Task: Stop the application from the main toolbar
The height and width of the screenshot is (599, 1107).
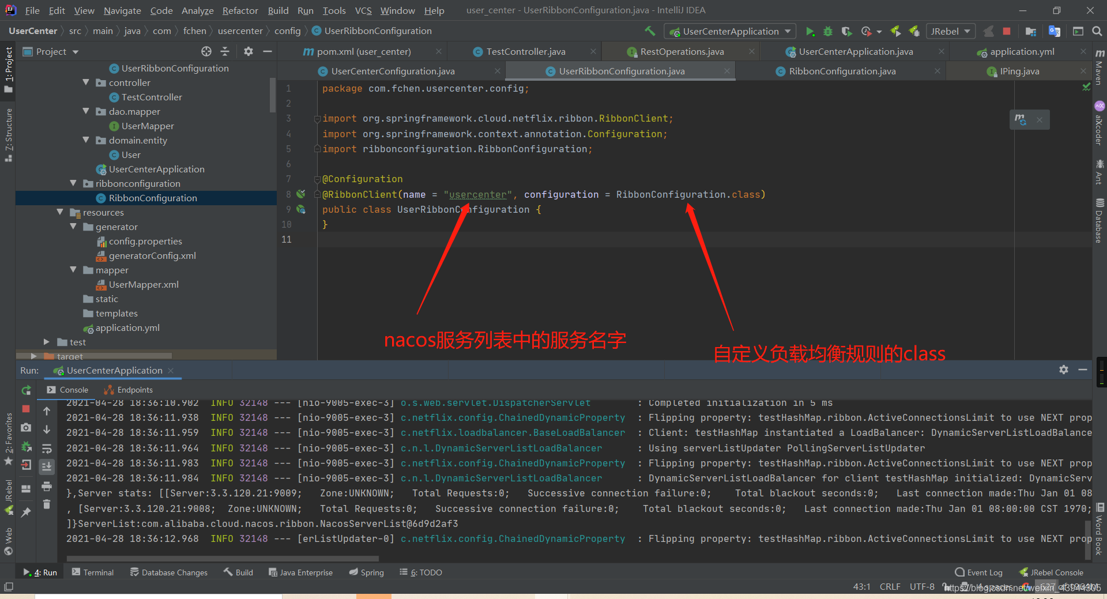Action: pos(1007,31)
